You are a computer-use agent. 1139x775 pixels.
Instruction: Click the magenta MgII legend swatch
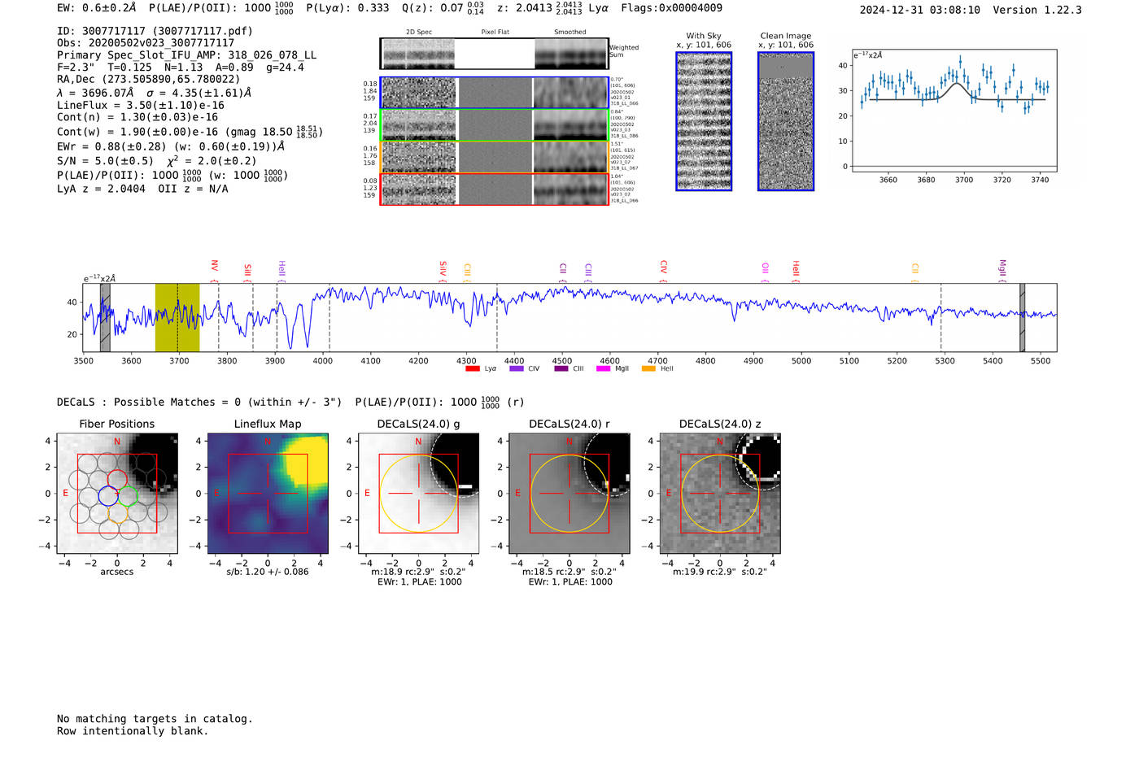(x=603, y=369)
